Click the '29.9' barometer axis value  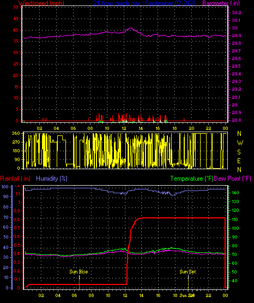237,35
